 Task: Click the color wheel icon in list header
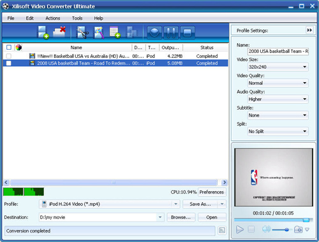[19, 47]
